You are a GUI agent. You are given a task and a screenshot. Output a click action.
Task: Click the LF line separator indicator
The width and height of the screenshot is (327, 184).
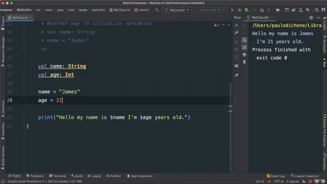[269, 181]
